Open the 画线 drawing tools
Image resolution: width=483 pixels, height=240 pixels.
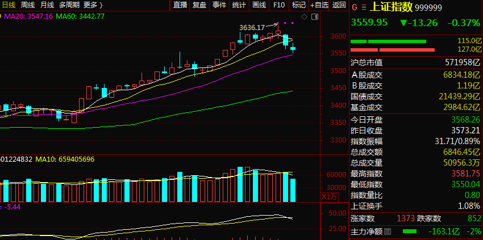[259, 5]
